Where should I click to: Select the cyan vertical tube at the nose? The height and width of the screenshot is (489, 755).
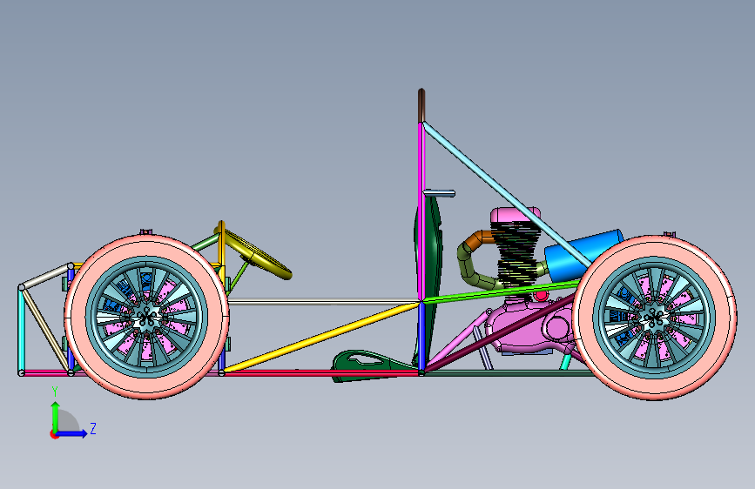coord(21,332)
